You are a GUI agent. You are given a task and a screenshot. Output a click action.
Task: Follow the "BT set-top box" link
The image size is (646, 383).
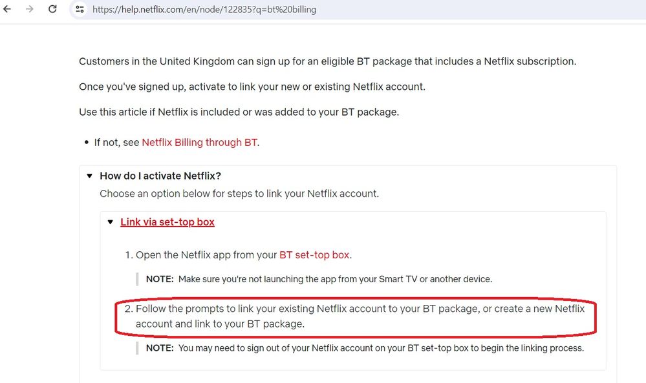pyautogui.click(x=314, y=254)
